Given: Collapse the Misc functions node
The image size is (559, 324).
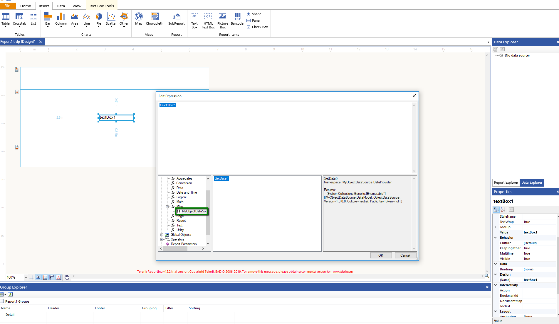Looking at the screenshot, I should [167, 207].
